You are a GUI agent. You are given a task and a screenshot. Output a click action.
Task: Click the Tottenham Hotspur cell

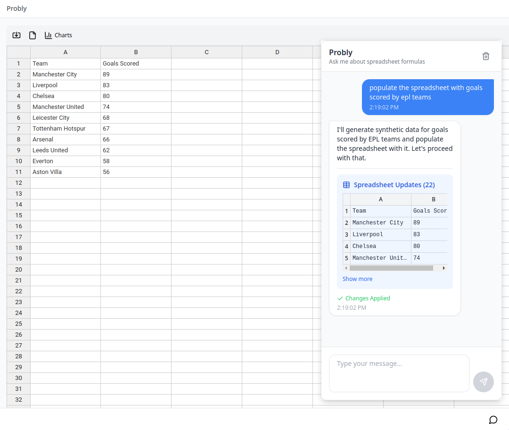point(66,129)
